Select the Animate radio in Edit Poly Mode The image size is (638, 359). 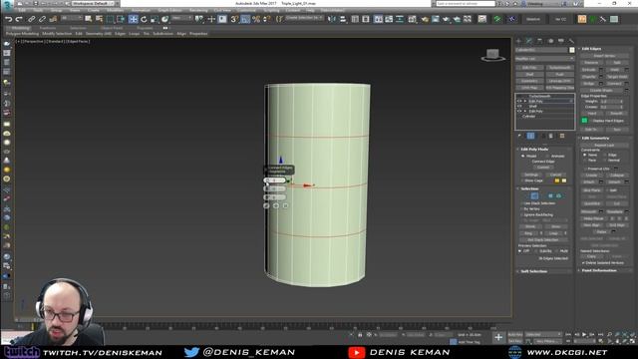coord(547,156)
